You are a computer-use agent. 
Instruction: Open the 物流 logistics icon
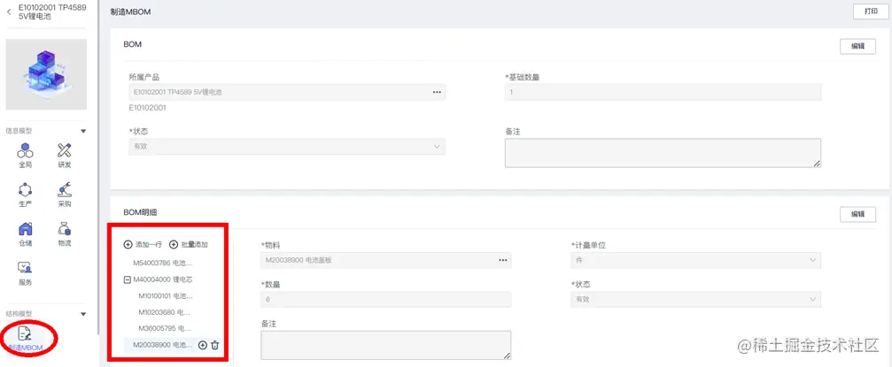[x=65, y=233]
